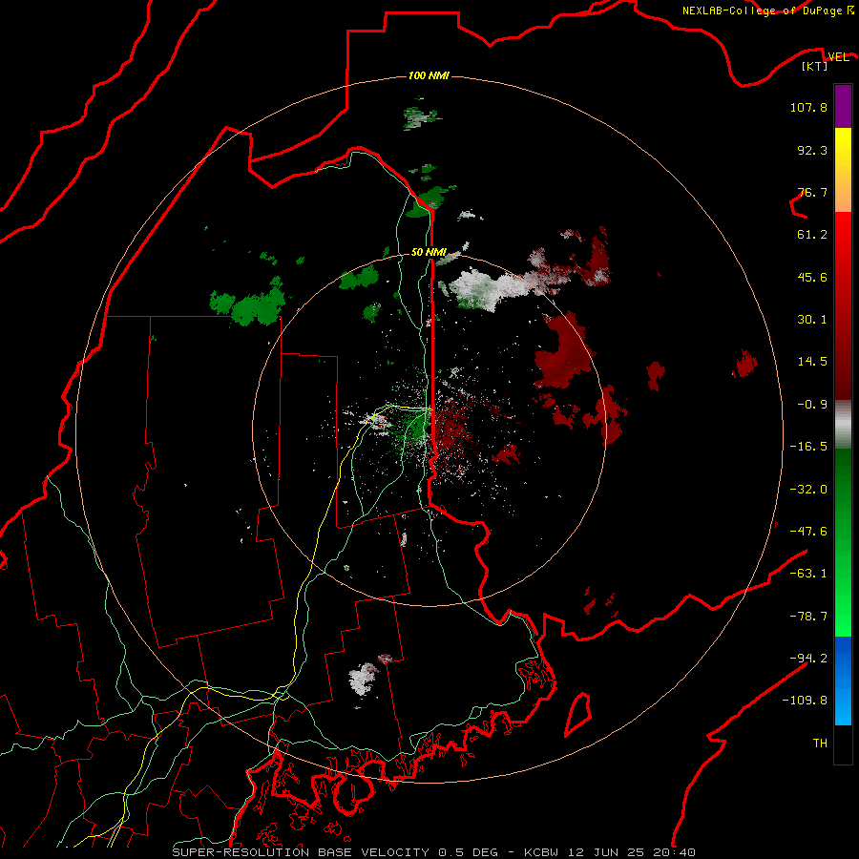Click the purple segment of the color bar
This screenshot has height=859, width=859.
[843, 106]
